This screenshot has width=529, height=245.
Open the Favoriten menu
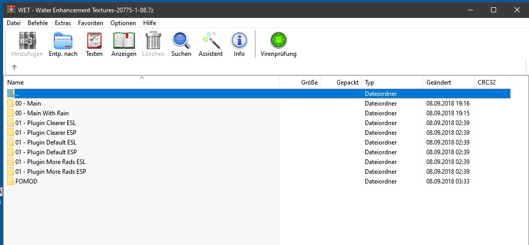click(90, 23)
